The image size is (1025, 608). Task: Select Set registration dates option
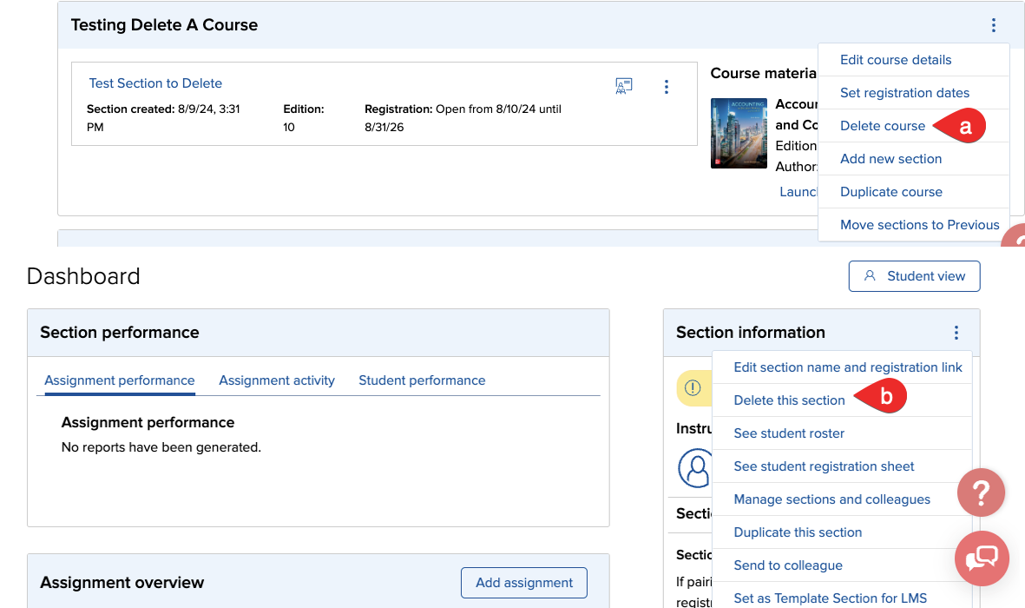click(x=904, y=93)
